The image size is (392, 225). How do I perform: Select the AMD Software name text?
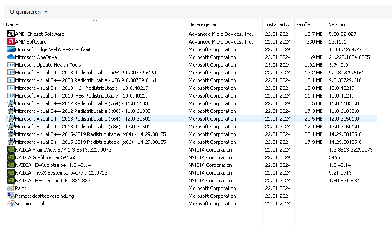point(31,42)
